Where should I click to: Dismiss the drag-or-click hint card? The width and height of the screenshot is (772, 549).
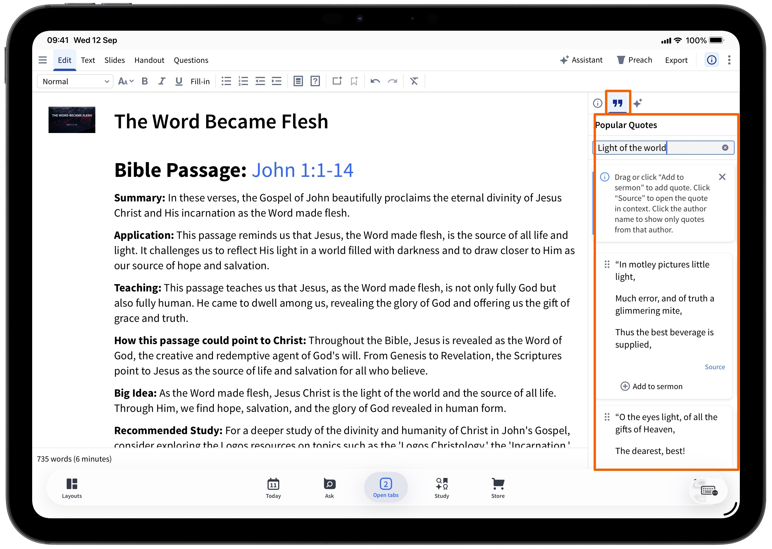[x=723, y=177]
